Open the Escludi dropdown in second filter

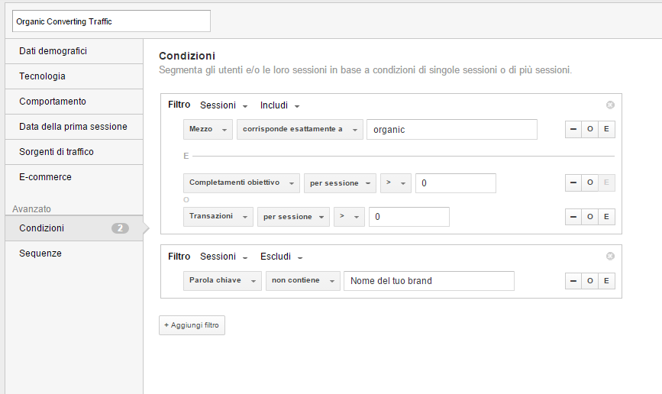click(x=282, y=257)
